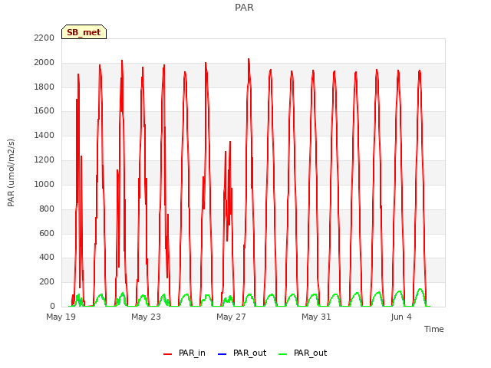Viewport: 491px width, 368px height.
Task: Click the 1600 y-axis tick label
Action: [44, 110]
